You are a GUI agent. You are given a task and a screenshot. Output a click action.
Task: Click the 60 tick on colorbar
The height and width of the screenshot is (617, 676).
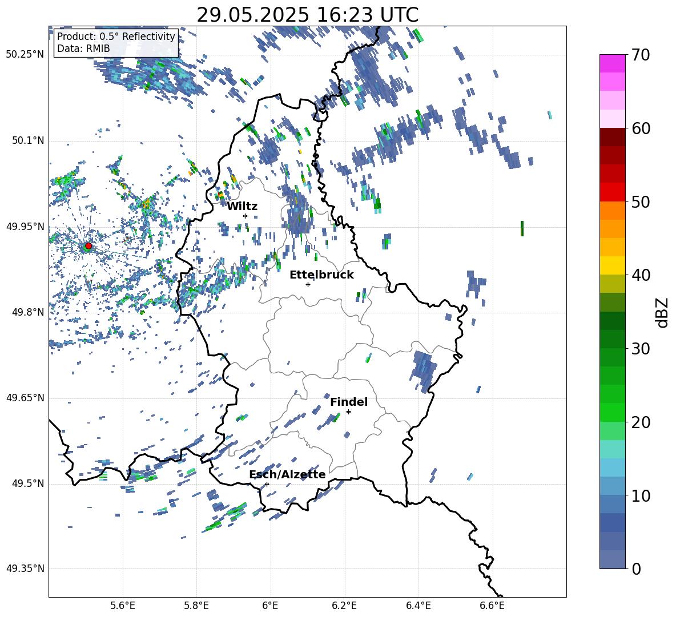641,128
